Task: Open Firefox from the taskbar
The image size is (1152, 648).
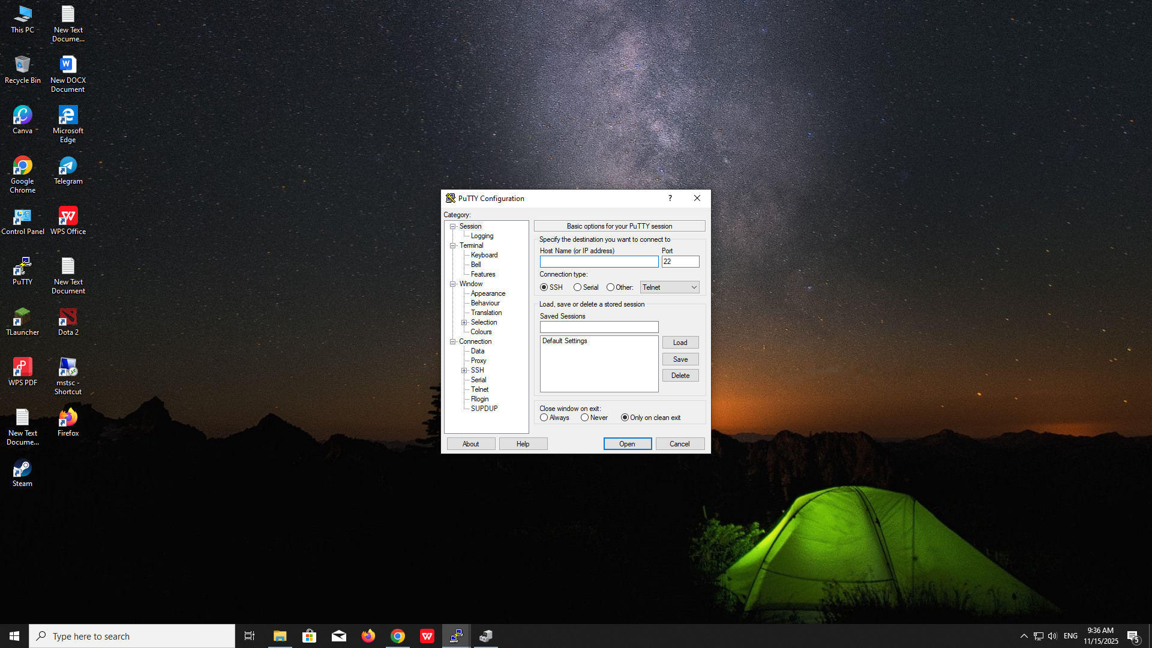Action: coord(368,635)
